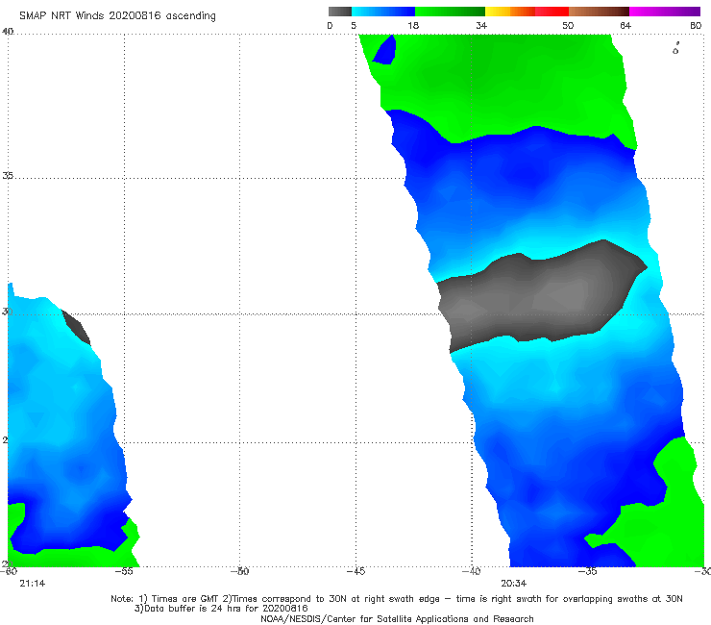711x625 pixels.
Task: Click the small dark gray patch in the left swath
Action: pos(76,327)
